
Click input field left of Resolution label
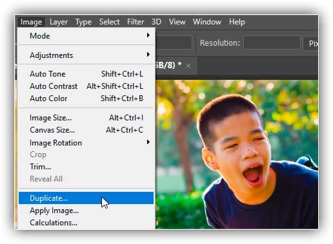tap(174, 42)
